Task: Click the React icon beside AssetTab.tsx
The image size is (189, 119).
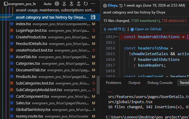Action: [x=12, y=57]
